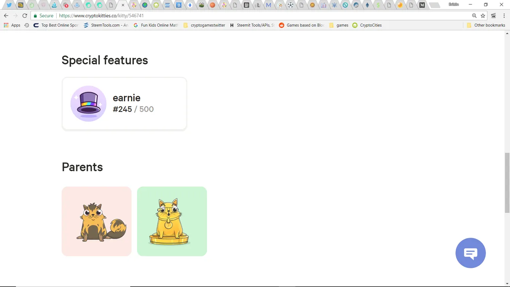This screenshot has width=510, height=287.
Task: Open Fun Kids Online Math bookmark
Action: point(155,25)
